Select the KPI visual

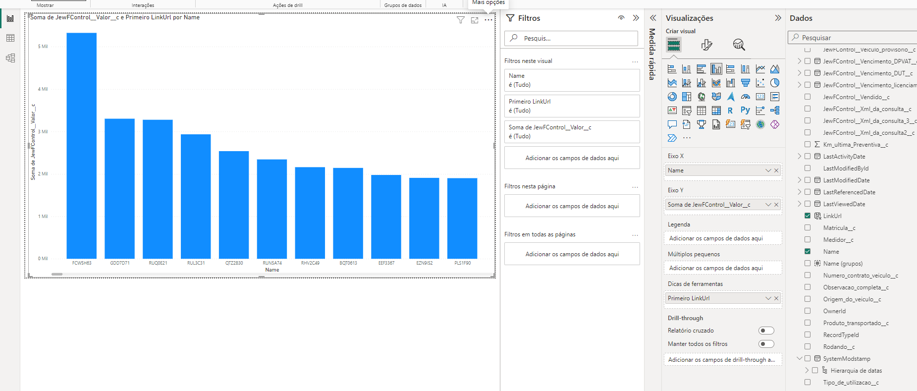coord(672,111)
